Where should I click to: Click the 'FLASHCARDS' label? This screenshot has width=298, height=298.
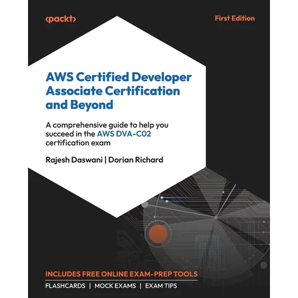tap(65, 285)
